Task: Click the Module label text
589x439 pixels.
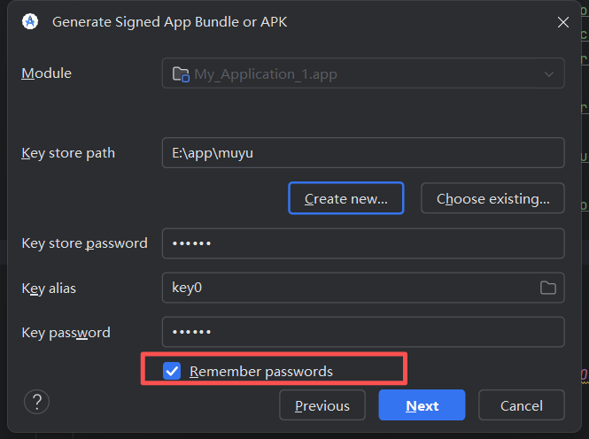Action: 47,73
